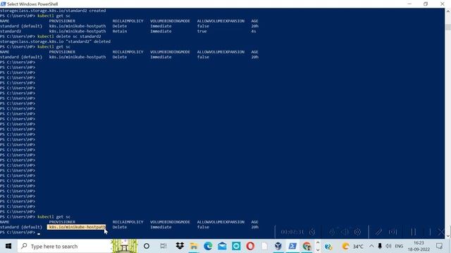Open the Windows Start menu
Viewport: 451px width, 253px height.
[8, 246]
